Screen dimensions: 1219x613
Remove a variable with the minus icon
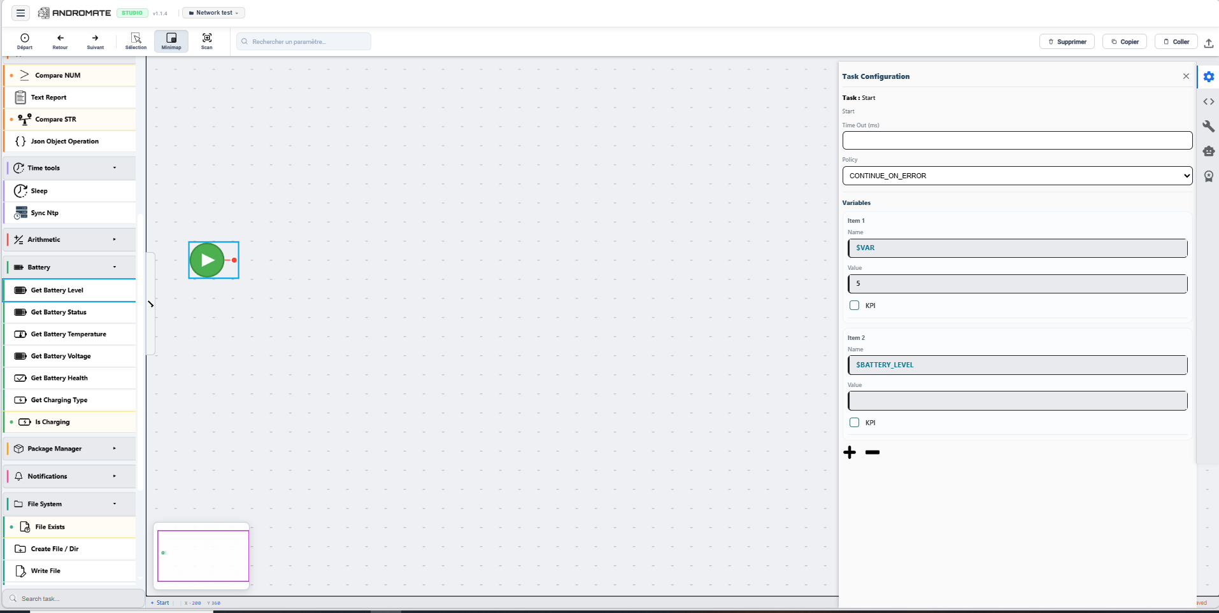click(873, 453)
